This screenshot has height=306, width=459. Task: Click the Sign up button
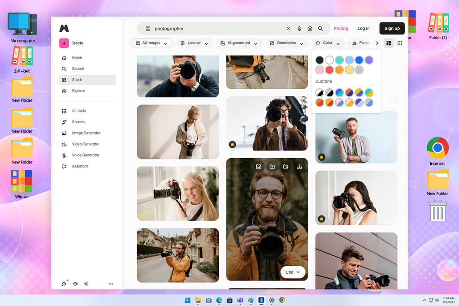[392, 28]
